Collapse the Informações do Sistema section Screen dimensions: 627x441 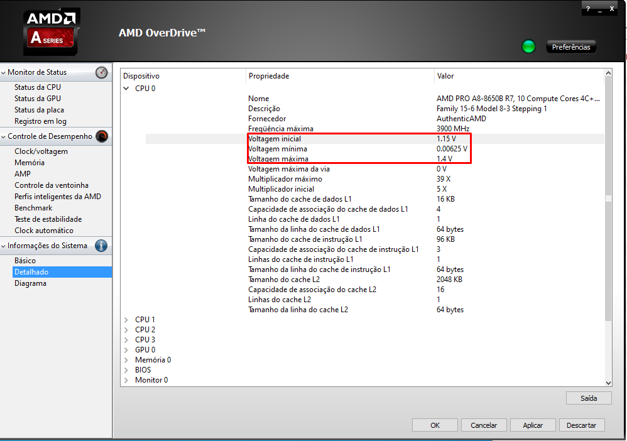(4, 246)
